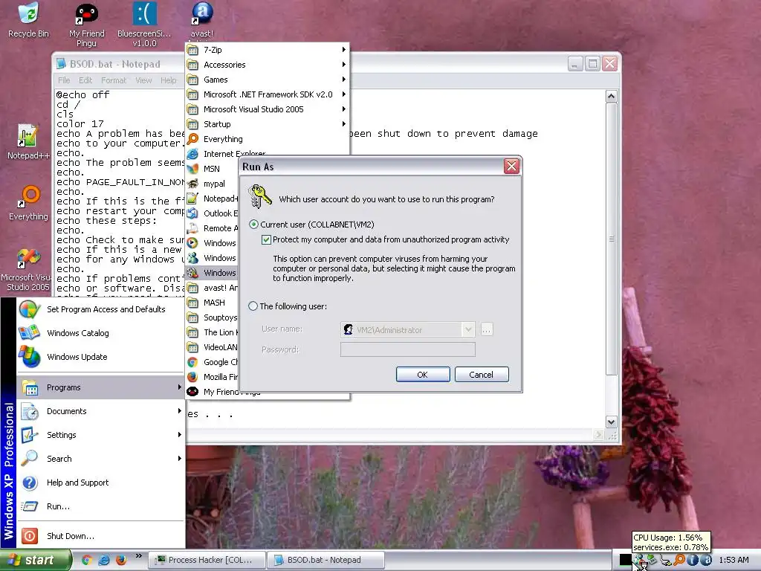Launch Internet Explorer from quick launch bar
761x571 pixels.
[x=104, y=560]
